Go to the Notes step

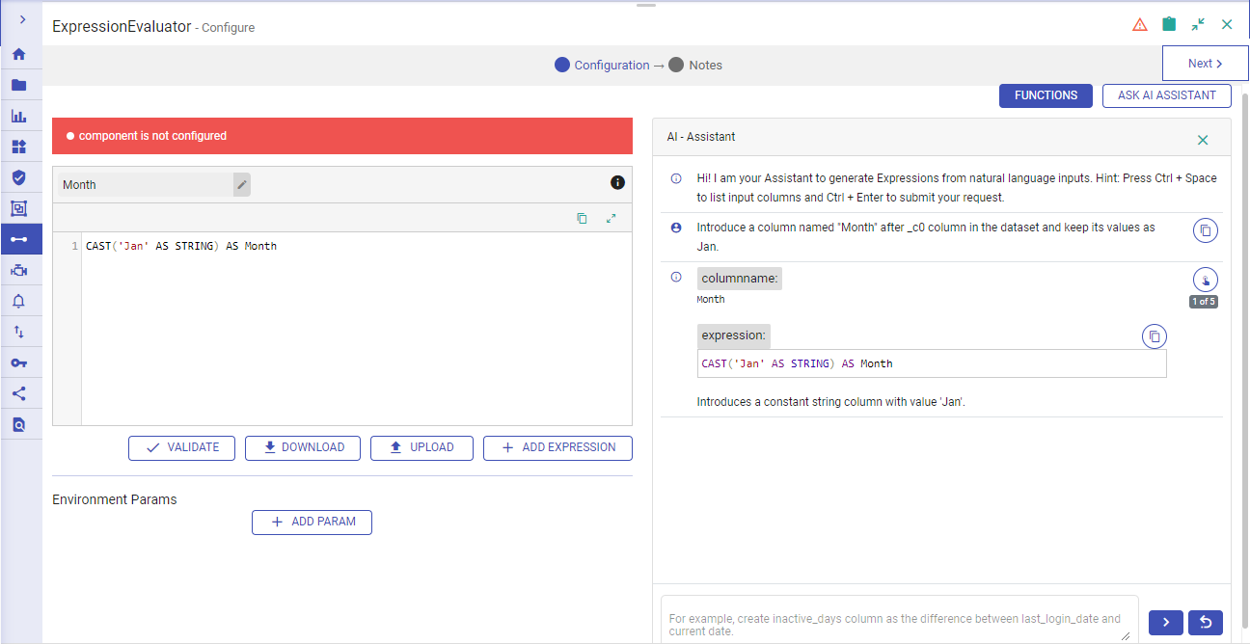pos(694,65)
